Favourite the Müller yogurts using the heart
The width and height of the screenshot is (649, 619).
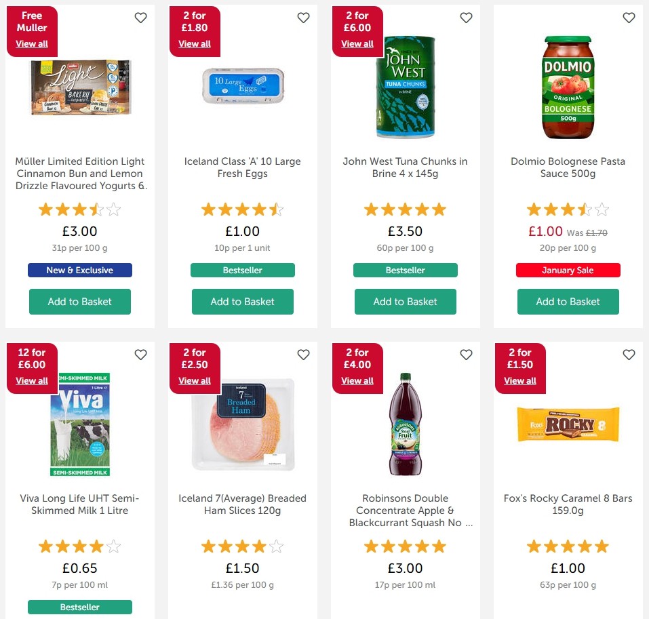(140, 18)
